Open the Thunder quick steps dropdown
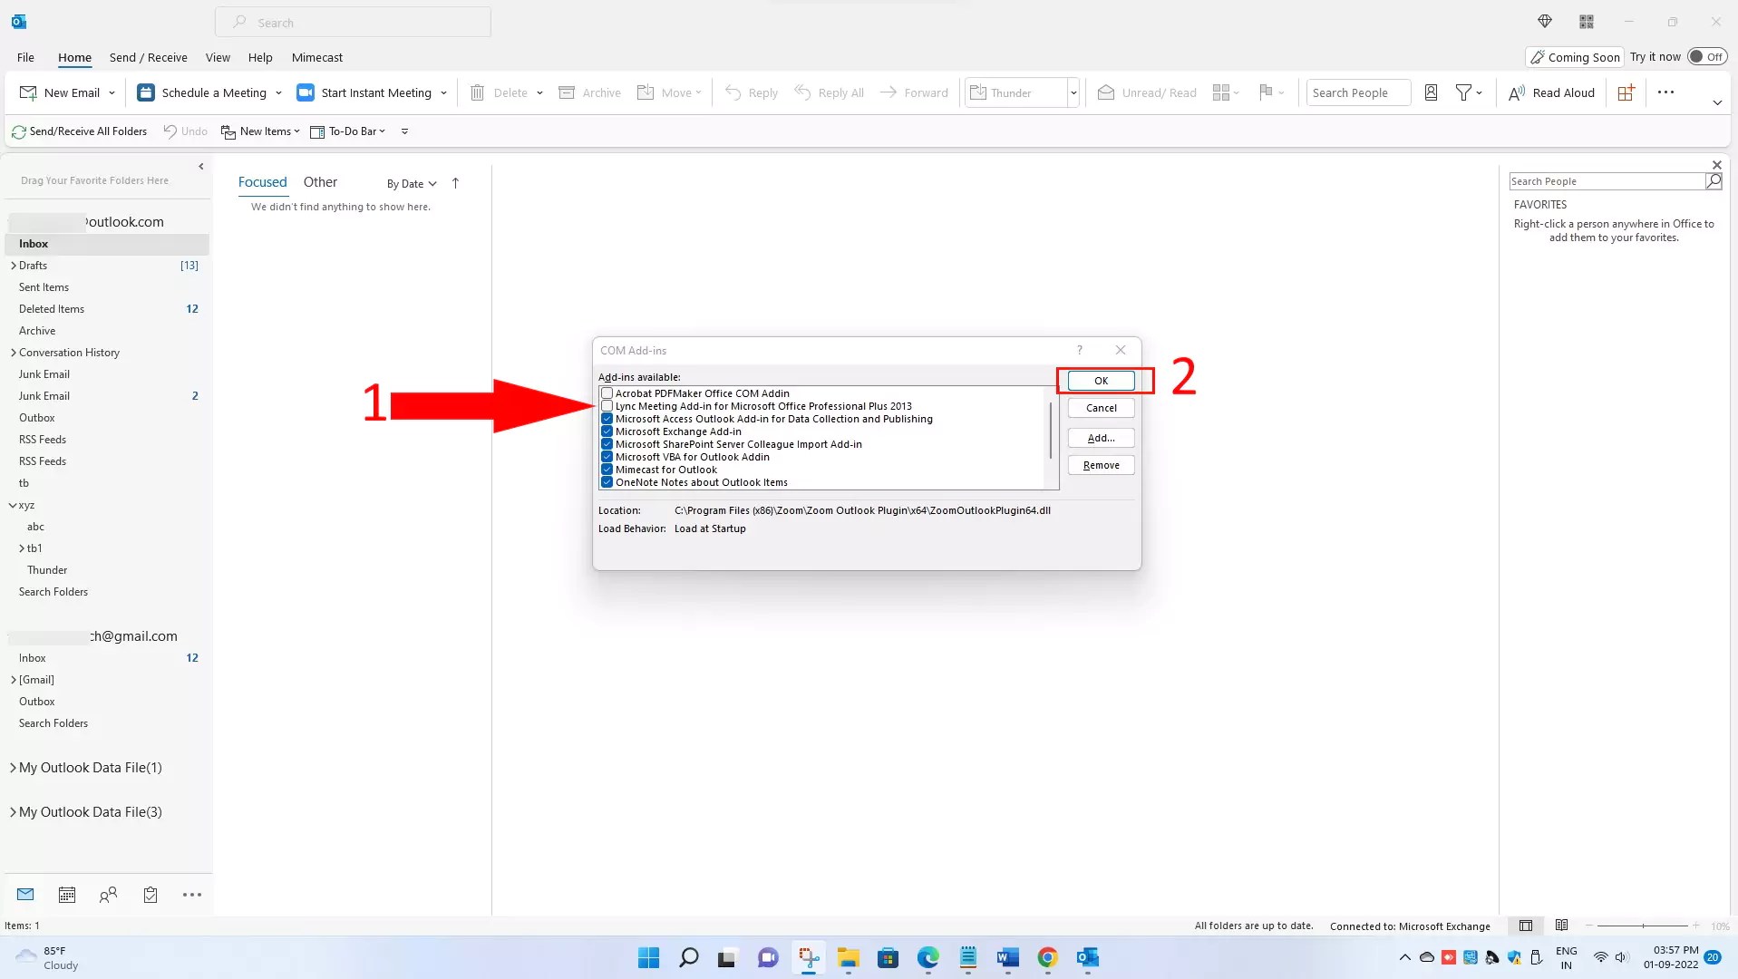Screen dimensions: 1738x979 pos(1073,92)
